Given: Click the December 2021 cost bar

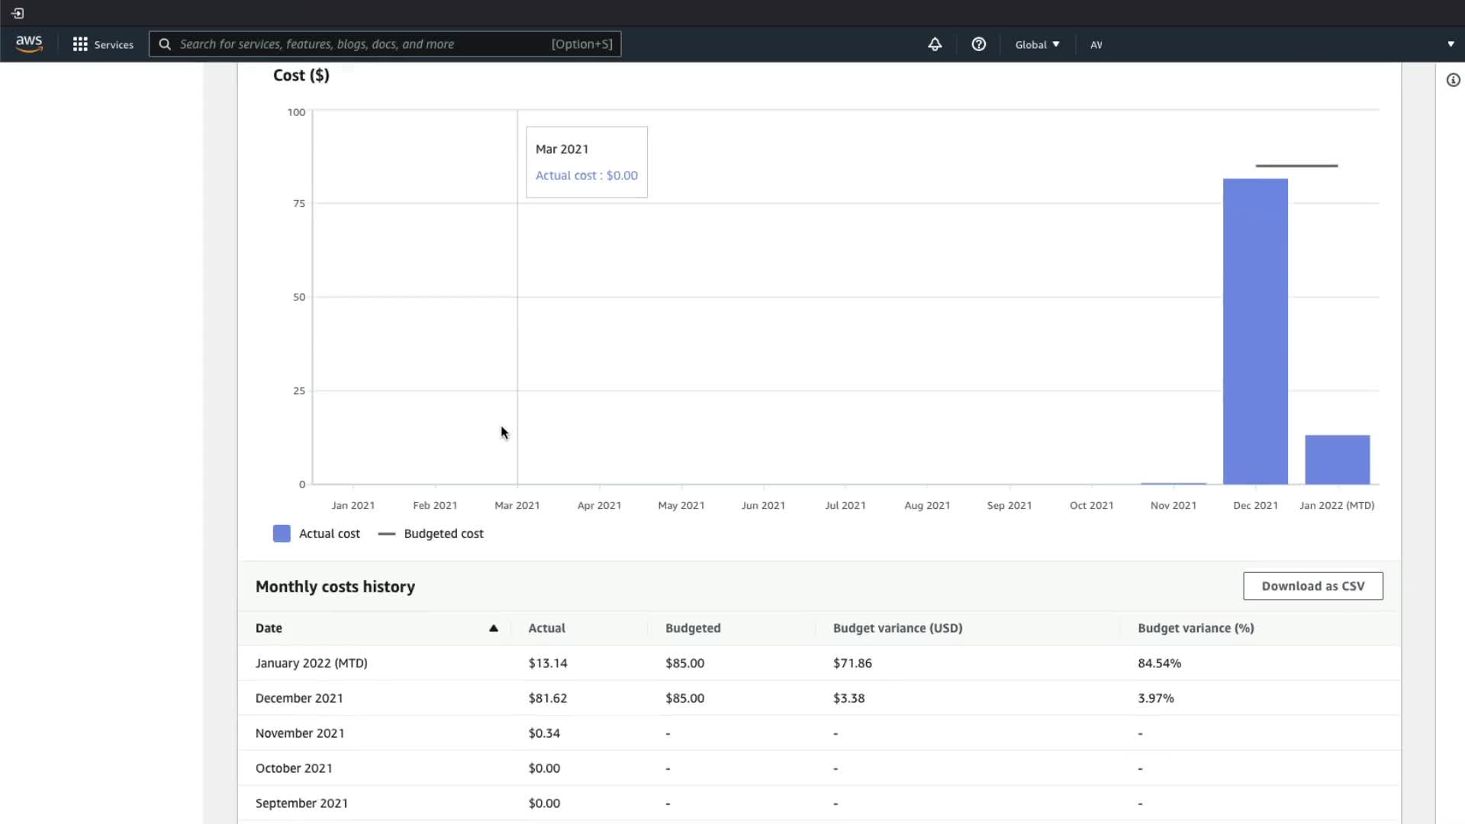Looking at the screenshot, I should pos(1255,331).
